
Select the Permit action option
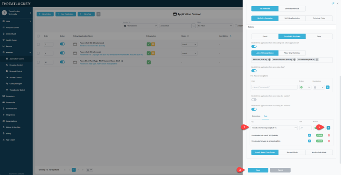[265, 36]
